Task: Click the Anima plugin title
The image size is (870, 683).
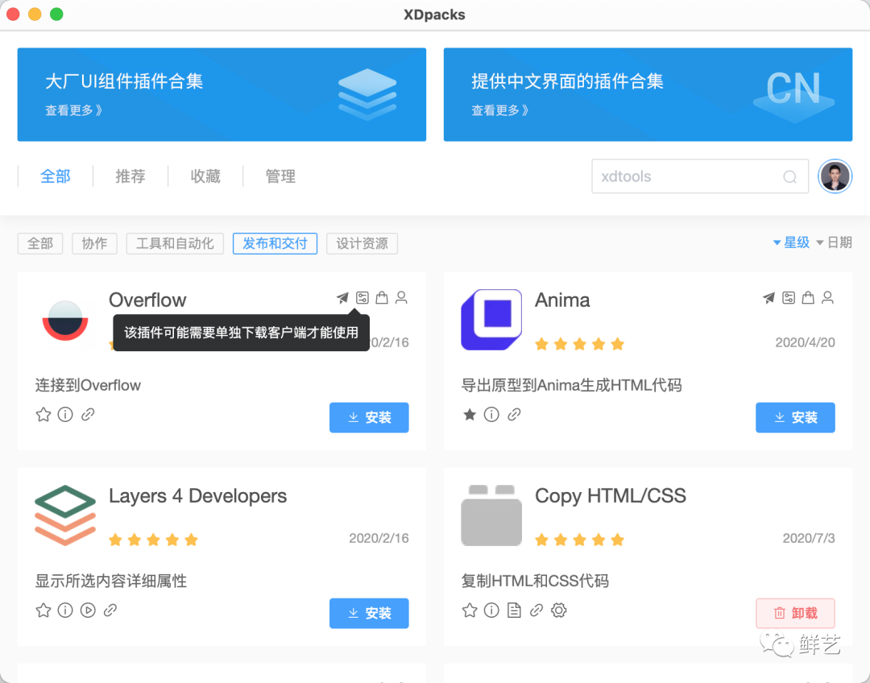Action: tap(562, 300)
